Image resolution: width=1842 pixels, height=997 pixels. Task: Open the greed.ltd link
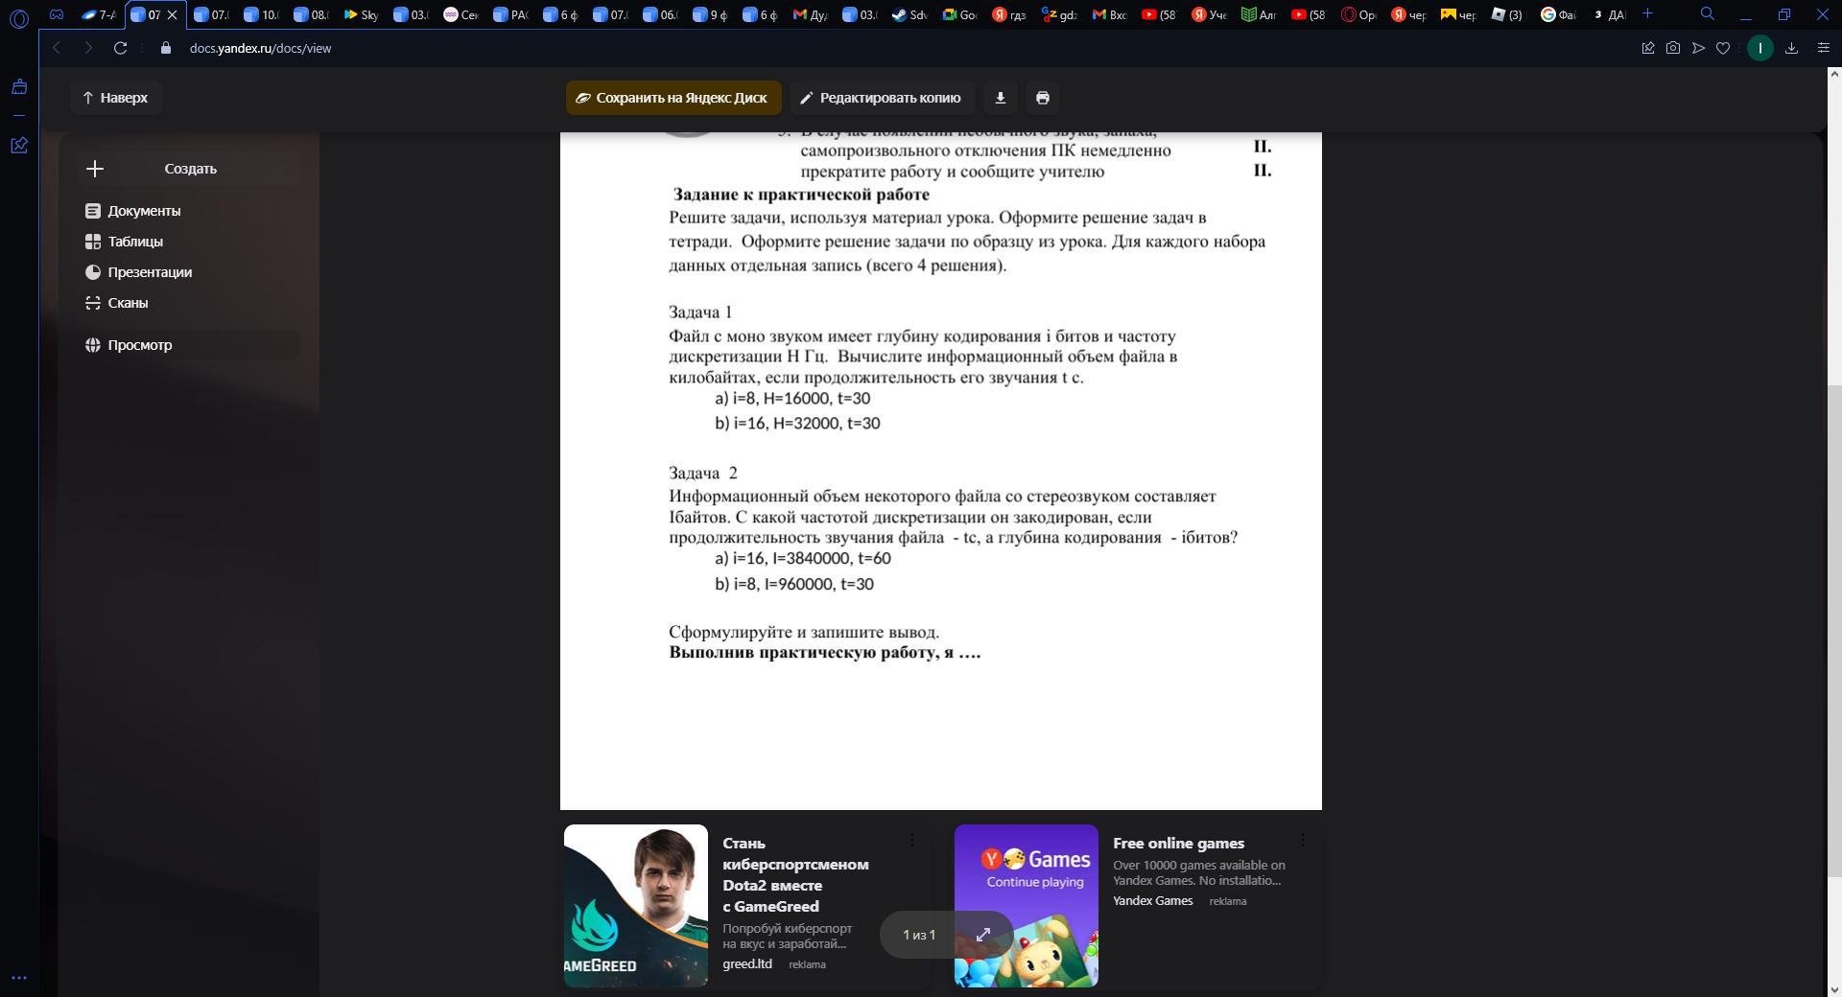point(747,964)
